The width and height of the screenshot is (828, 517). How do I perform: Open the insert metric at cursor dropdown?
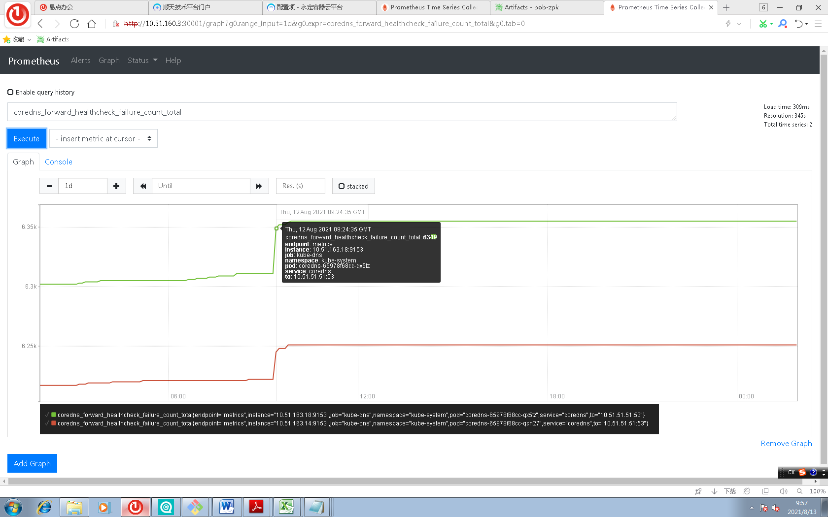click(103, 138)
